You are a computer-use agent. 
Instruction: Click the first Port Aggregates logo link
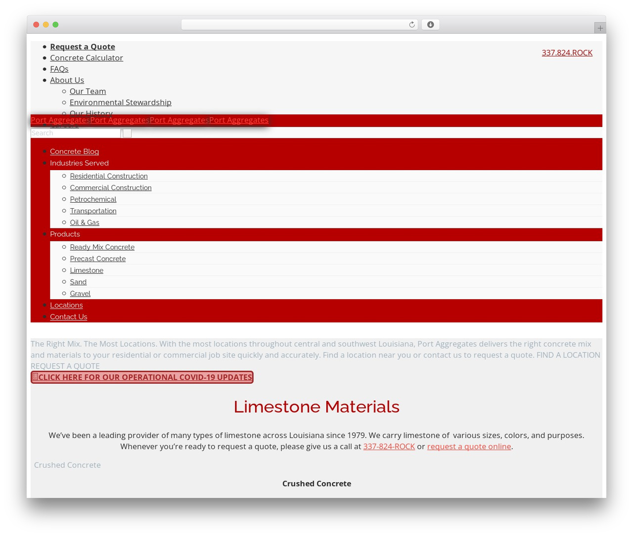click(59, 120)
